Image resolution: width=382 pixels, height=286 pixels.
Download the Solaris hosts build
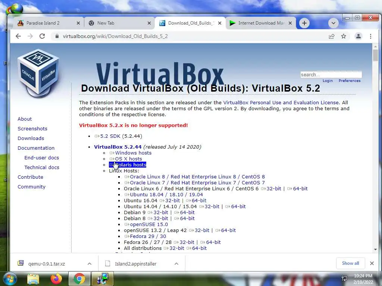coord(128,165)
